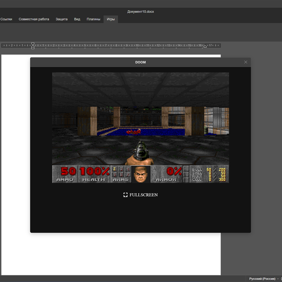
Task: Switch to the Совместная работа tab
Action: (x=34, y=19)
